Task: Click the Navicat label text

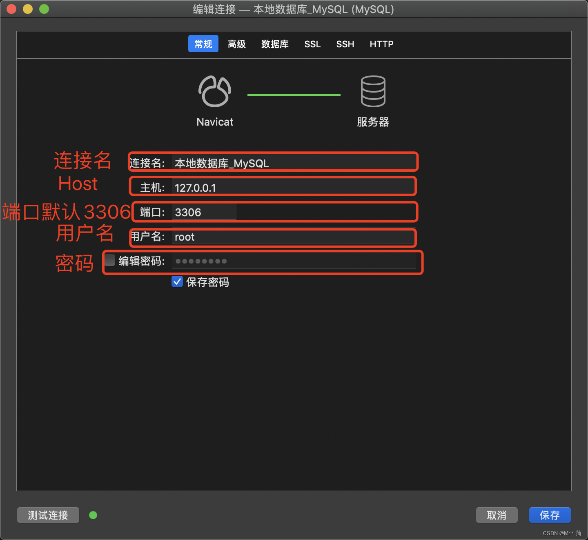Action: click(x=215, y=122)
